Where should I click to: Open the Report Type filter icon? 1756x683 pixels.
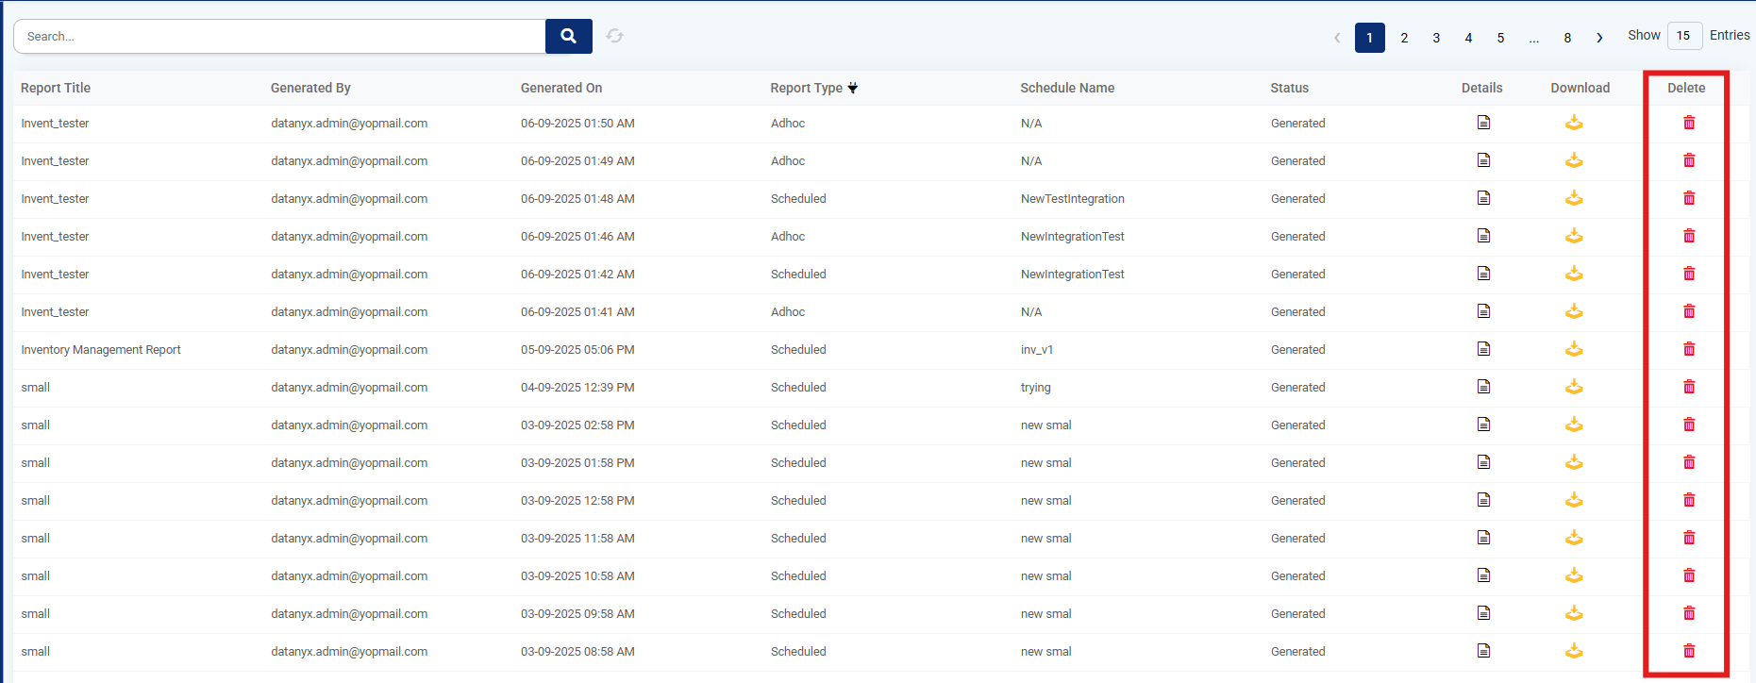click(853, 88)
